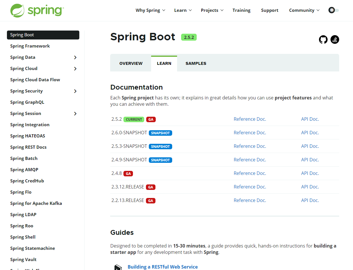Click the Spring logo in the header
353x270 pixels.
click(x=37, y=10)
